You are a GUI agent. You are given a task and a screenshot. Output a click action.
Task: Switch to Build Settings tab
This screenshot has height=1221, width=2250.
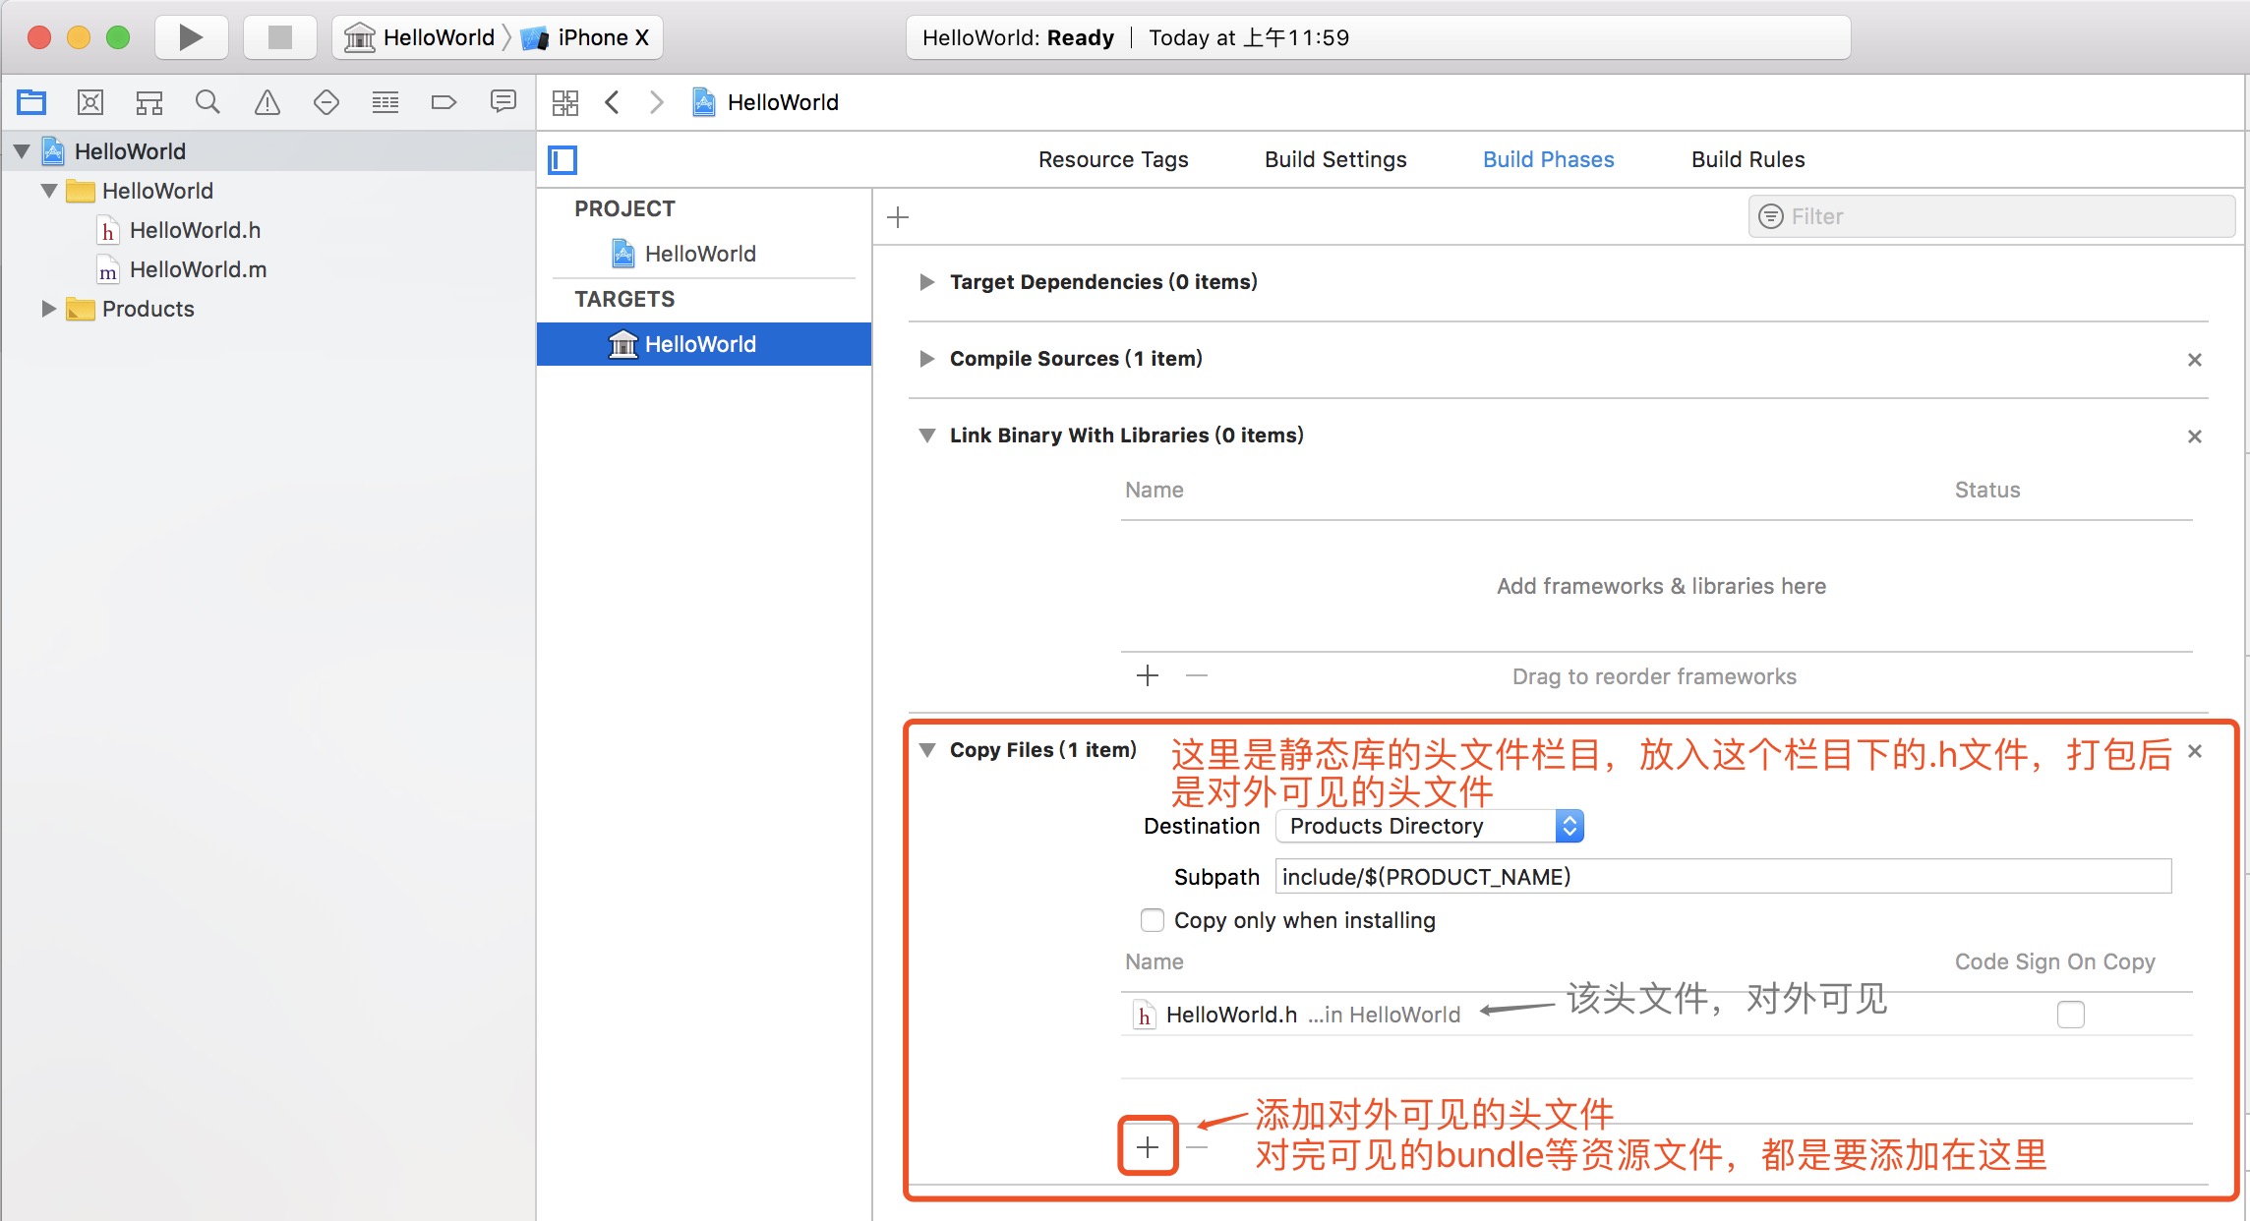tap(1334, 159)
